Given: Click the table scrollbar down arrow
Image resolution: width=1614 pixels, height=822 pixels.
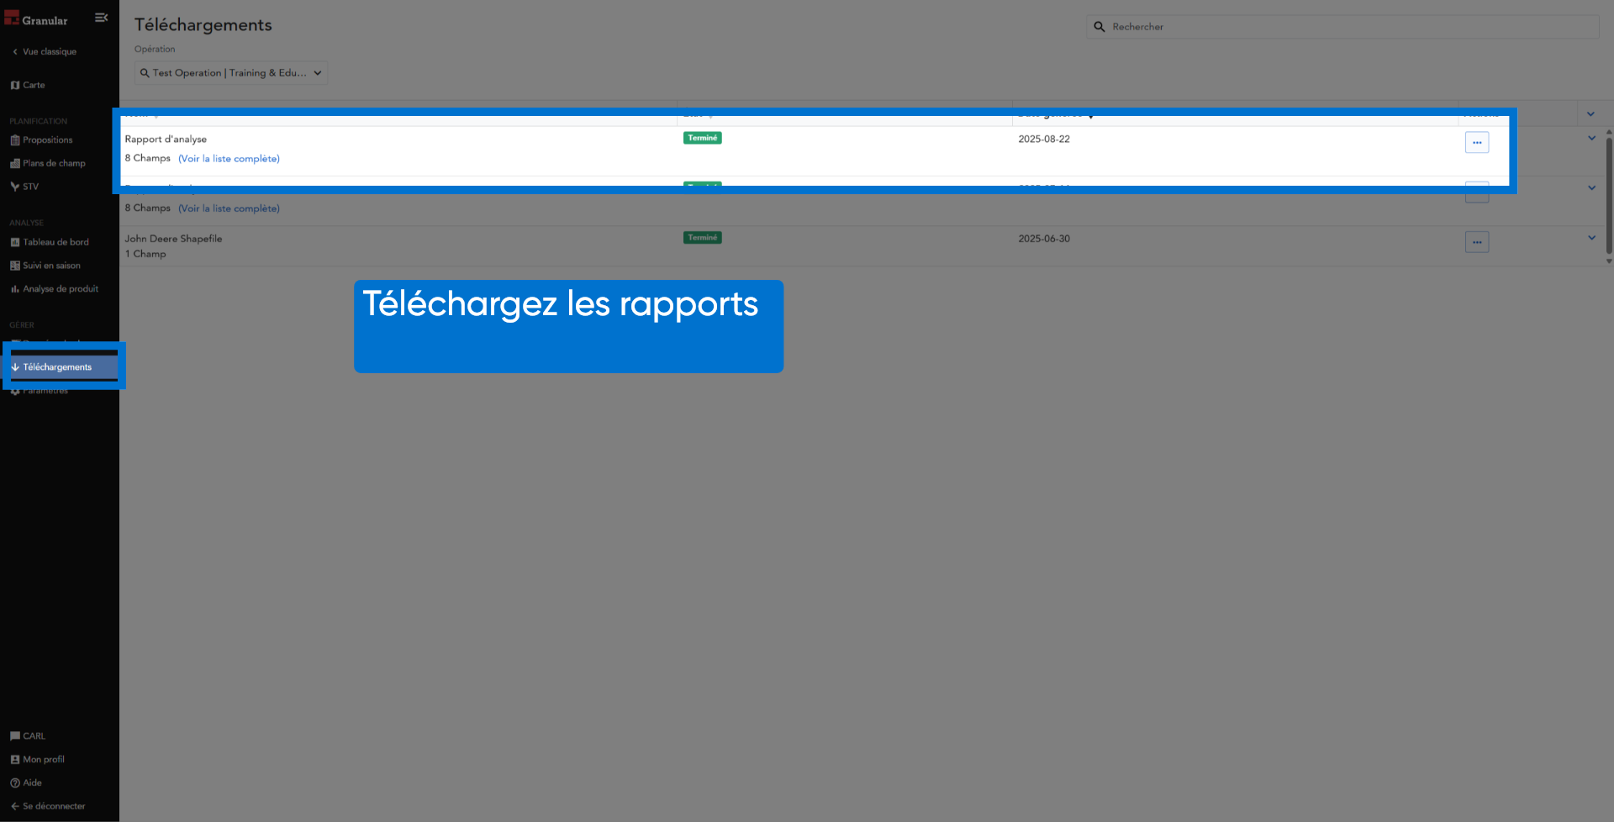Looking at the screenshot, I should pos(1609,261).
